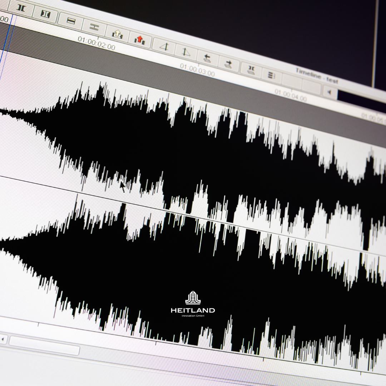Click the right-arrow step icon

click(228, 64)
